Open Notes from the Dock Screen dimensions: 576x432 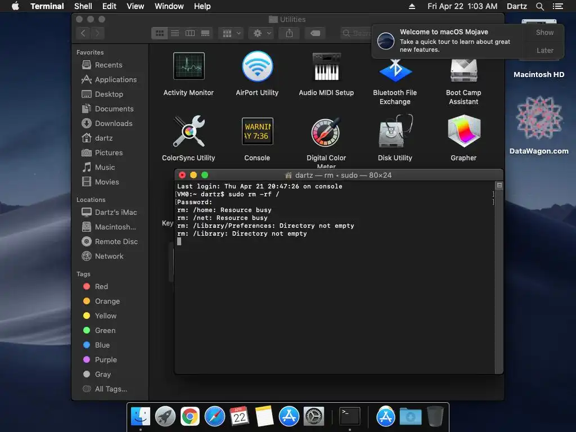(264, 417)
